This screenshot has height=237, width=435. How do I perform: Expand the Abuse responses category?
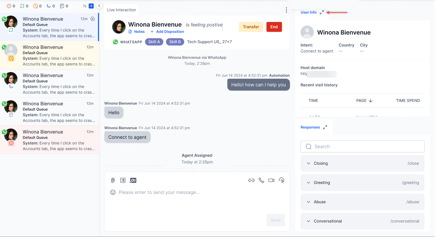click(362, 202)
